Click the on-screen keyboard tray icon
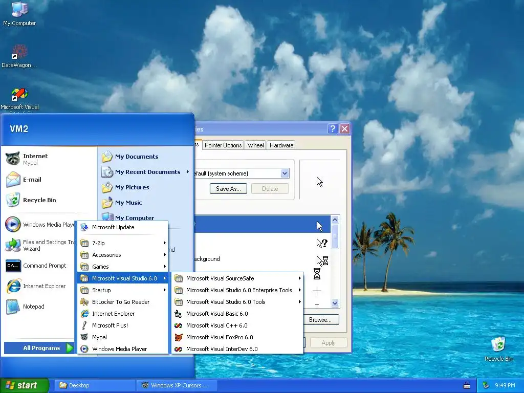The image size is (524, 393). (467, 386)
